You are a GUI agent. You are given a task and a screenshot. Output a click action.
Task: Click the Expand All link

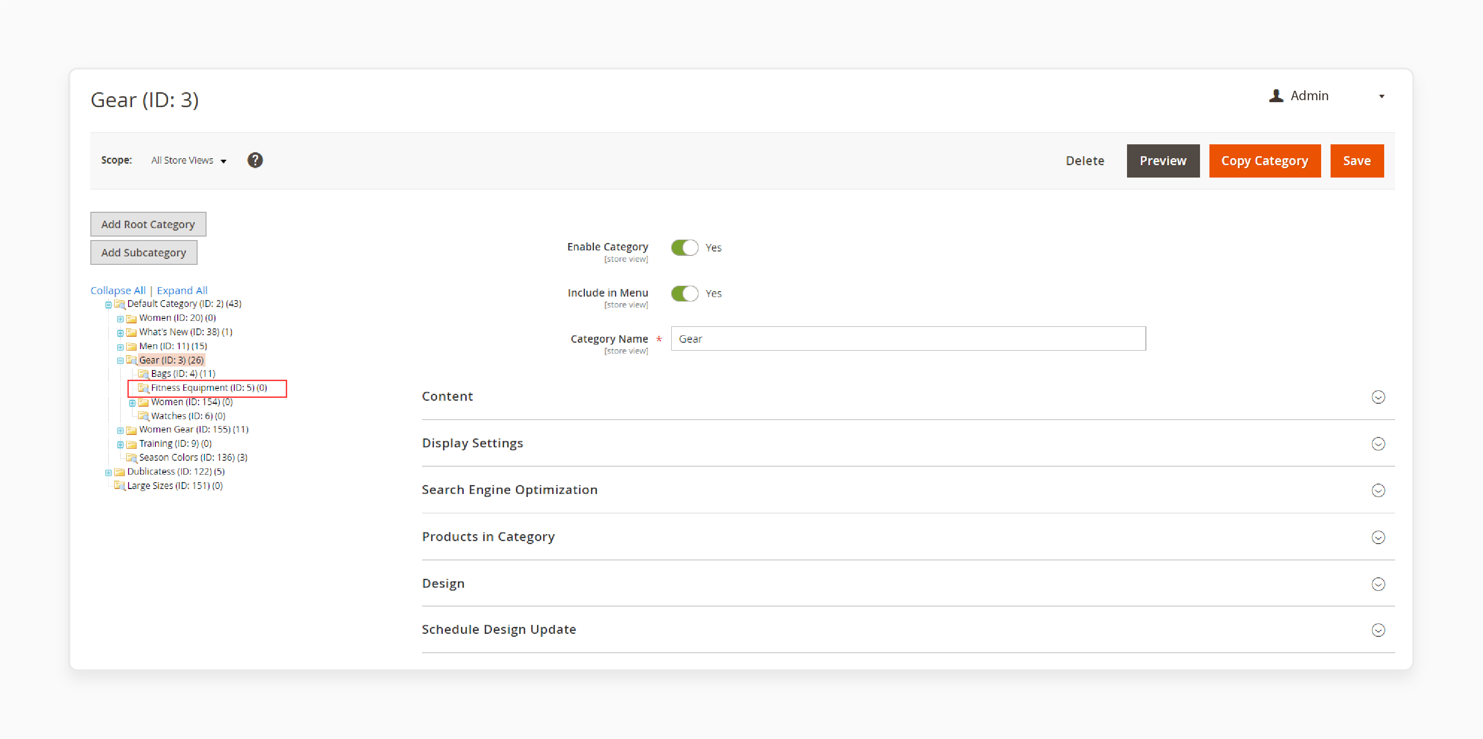(x=182, y=291)
